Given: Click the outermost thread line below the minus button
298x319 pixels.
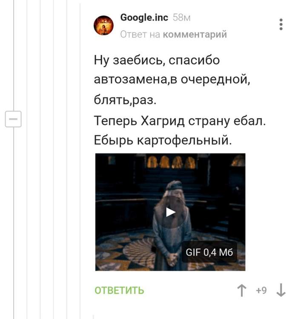Looking at the screenshot, I should click(x=14, y=223).
